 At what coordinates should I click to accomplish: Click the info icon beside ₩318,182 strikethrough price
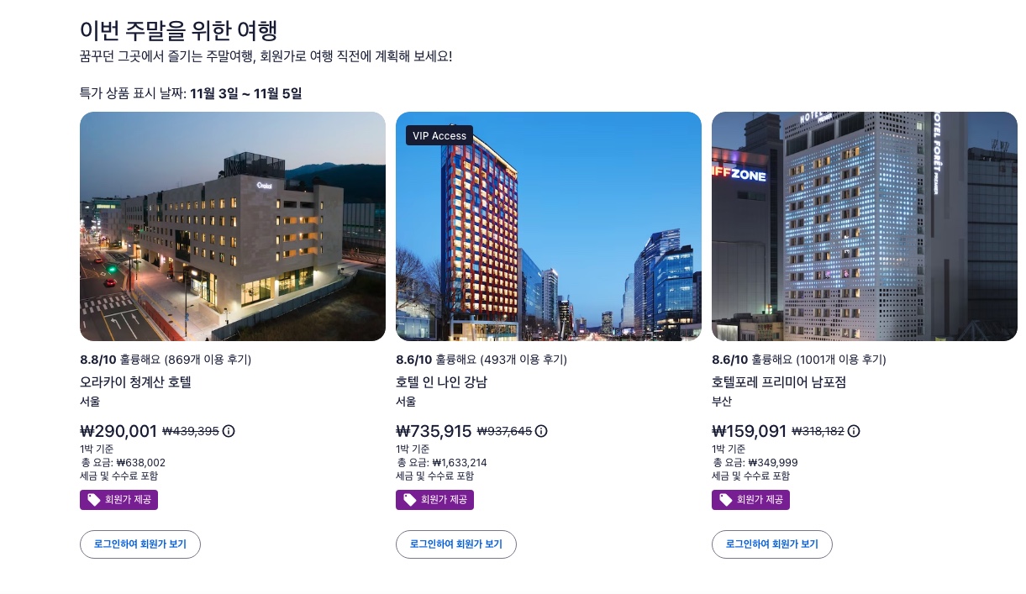click(x=854, y=431)
